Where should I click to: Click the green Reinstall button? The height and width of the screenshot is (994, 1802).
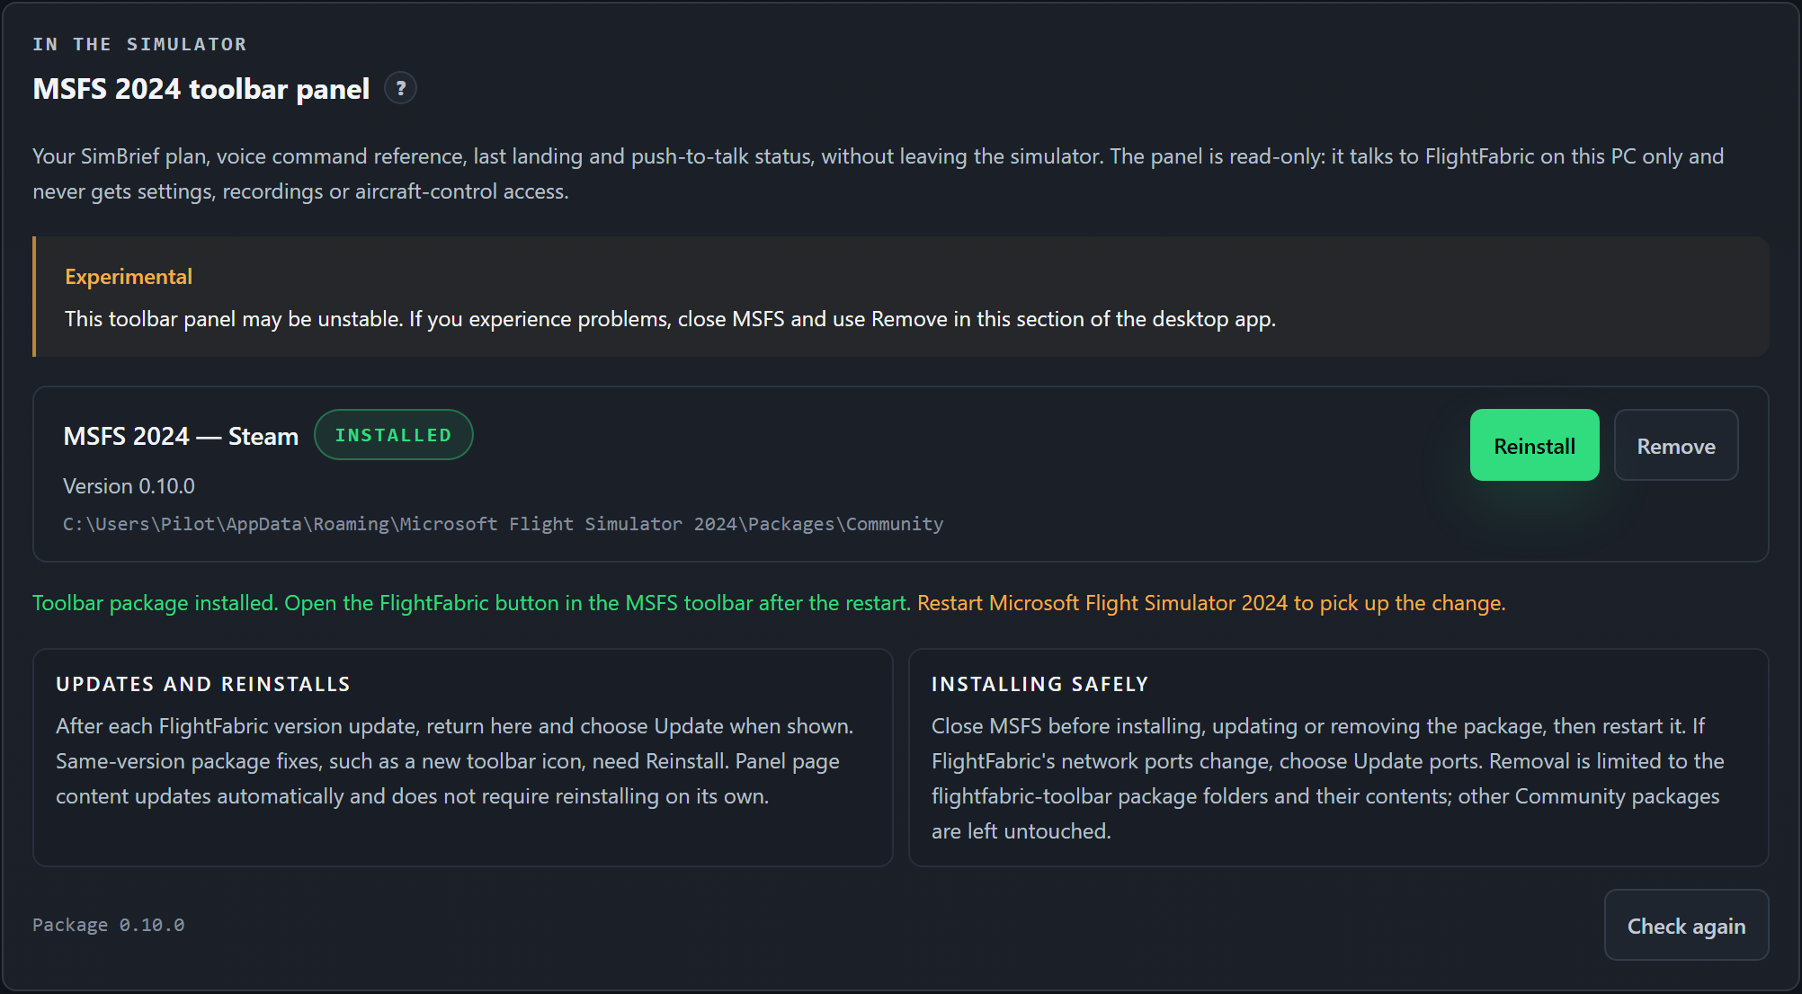pos(1534,445)
